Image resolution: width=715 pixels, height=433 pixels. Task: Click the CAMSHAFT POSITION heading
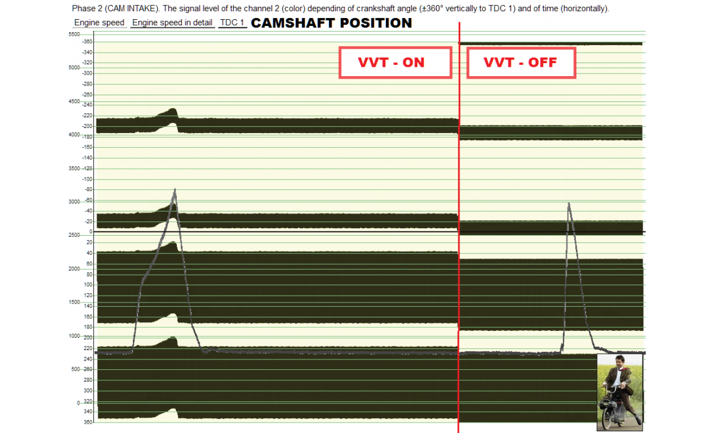pyautogui.click(x=332, y=24)
